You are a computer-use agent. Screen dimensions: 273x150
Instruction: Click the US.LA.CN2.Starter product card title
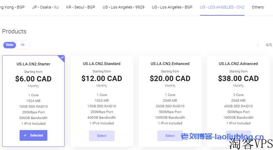pos(33,64)
